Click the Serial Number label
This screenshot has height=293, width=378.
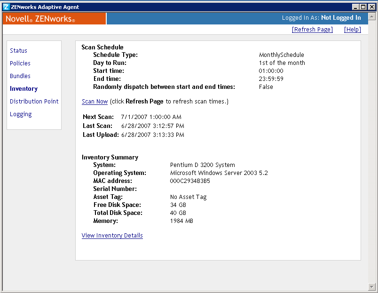click(x=115, y=189)
